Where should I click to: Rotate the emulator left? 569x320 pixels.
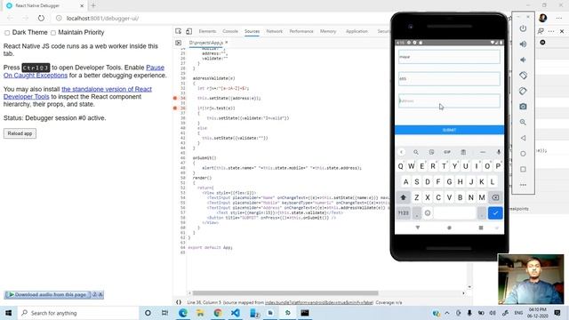(x=523, y=76)
